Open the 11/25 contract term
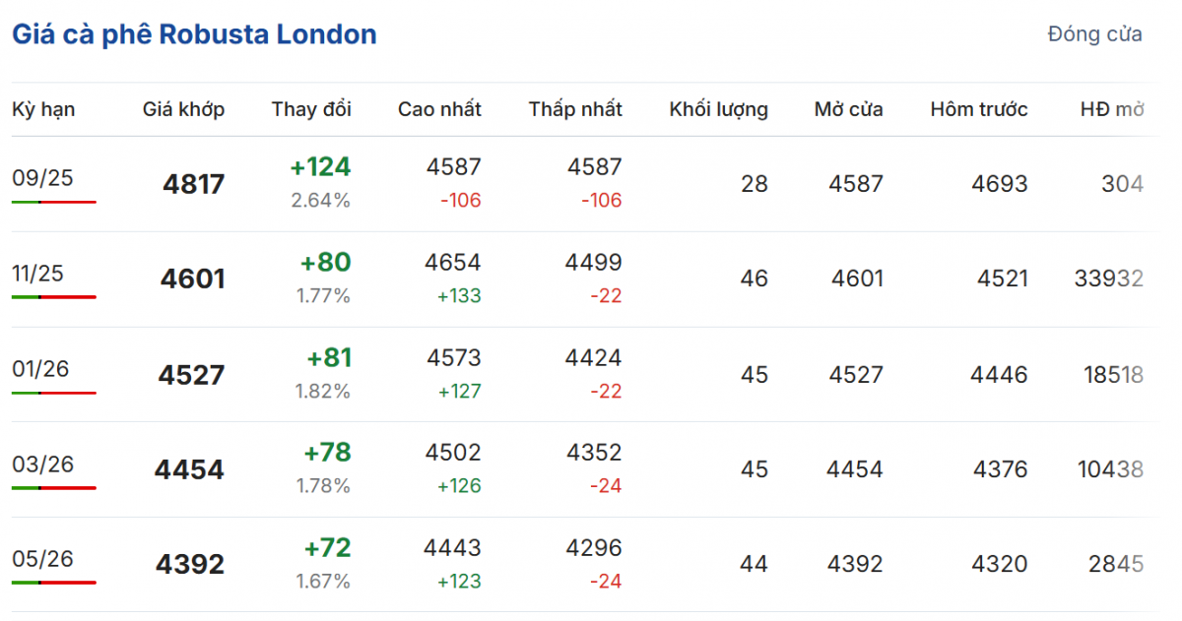 [37, 274]
